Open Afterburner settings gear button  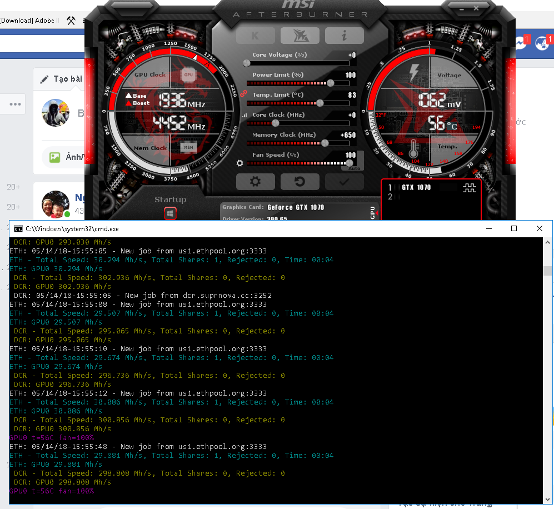pyautogui.click(x=256, y=182)
